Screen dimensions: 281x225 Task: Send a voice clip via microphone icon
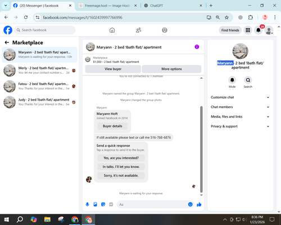tap(87, 204)
